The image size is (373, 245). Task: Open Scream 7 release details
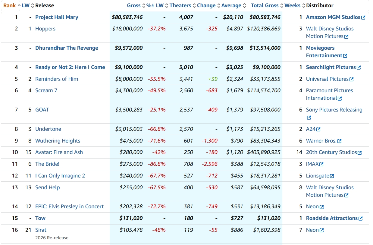click(x=46, y=90)
